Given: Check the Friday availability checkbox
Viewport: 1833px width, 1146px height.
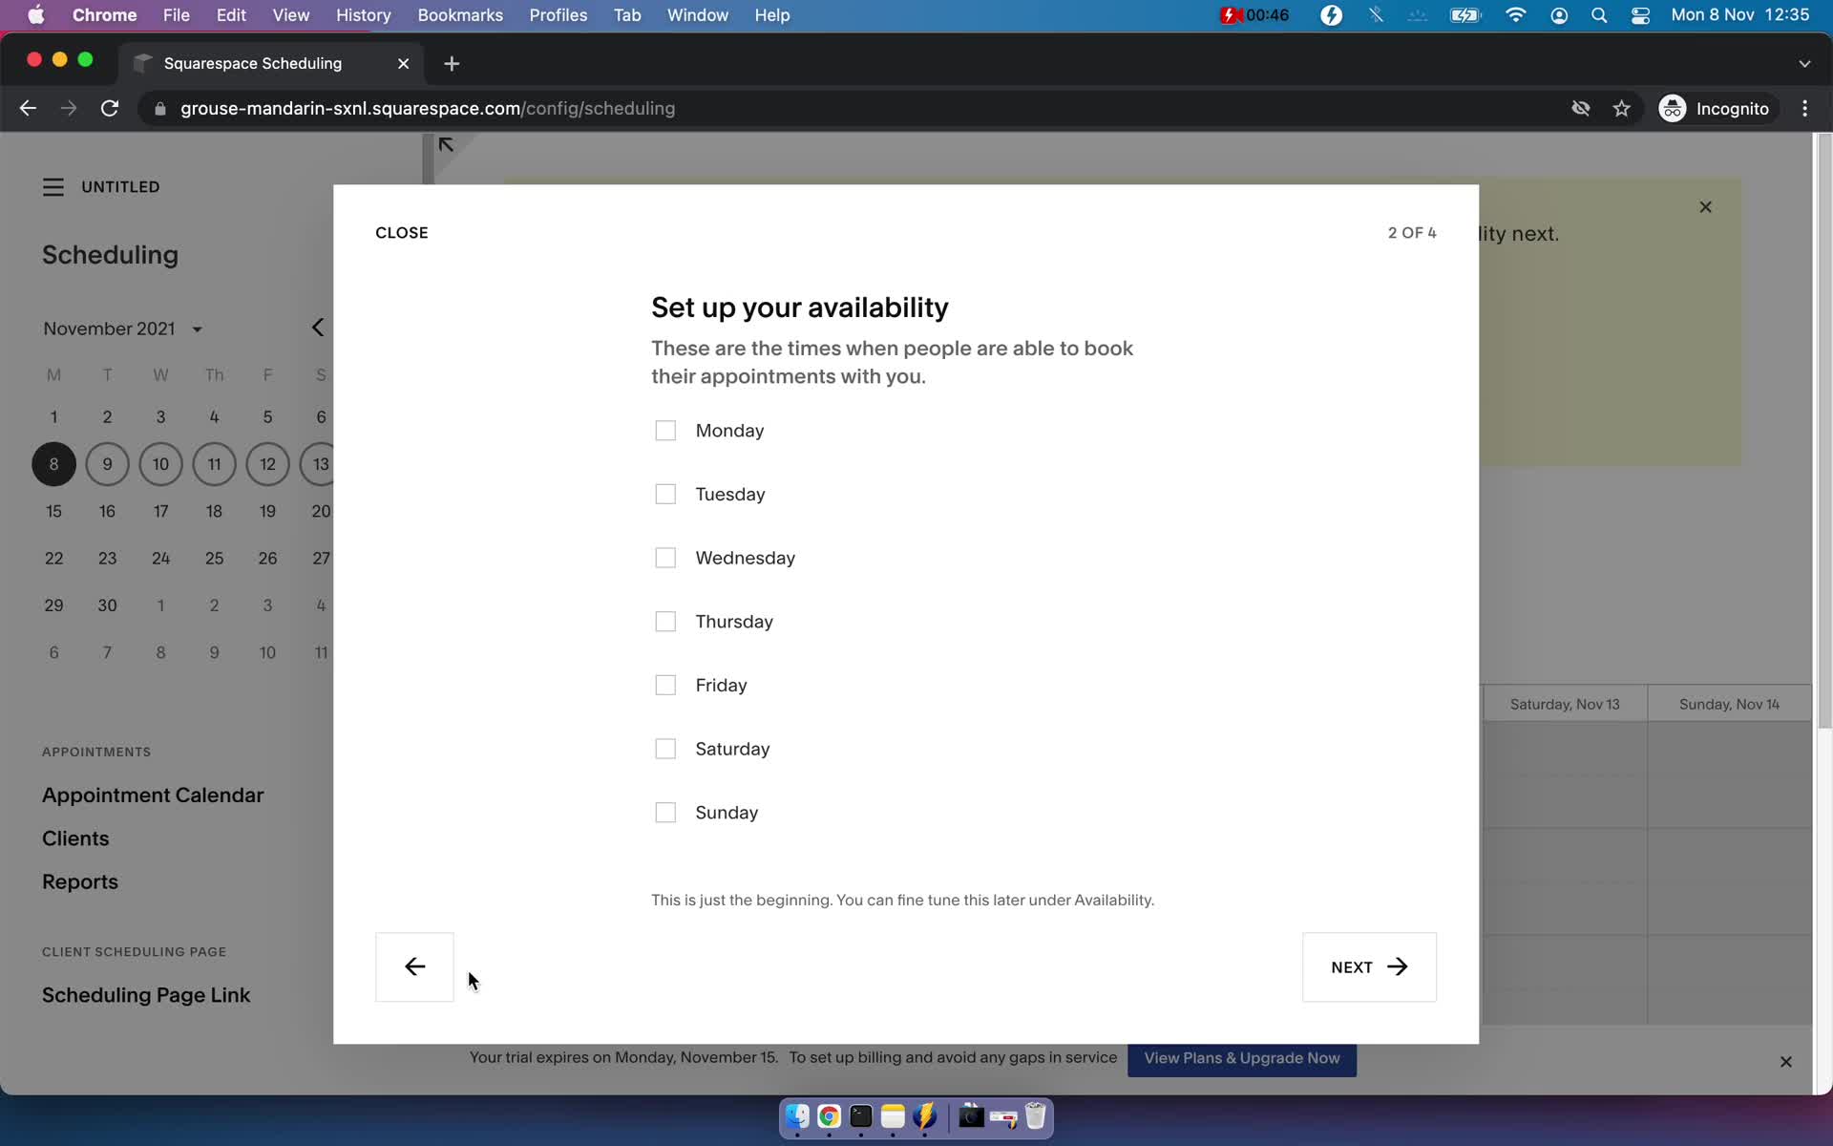Looking at the screenshot, I should coord(665,685).
